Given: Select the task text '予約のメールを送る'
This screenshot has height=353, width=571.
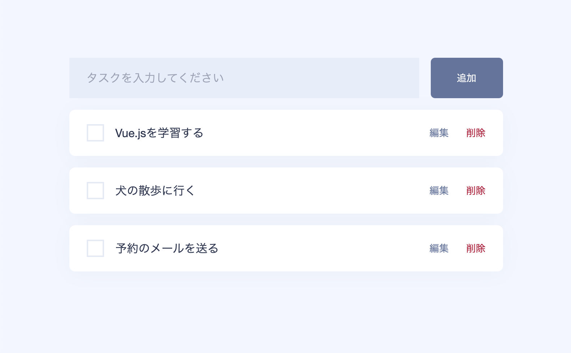Looking at the screenshot, I should pyautogui.click(x=166, y=248).
